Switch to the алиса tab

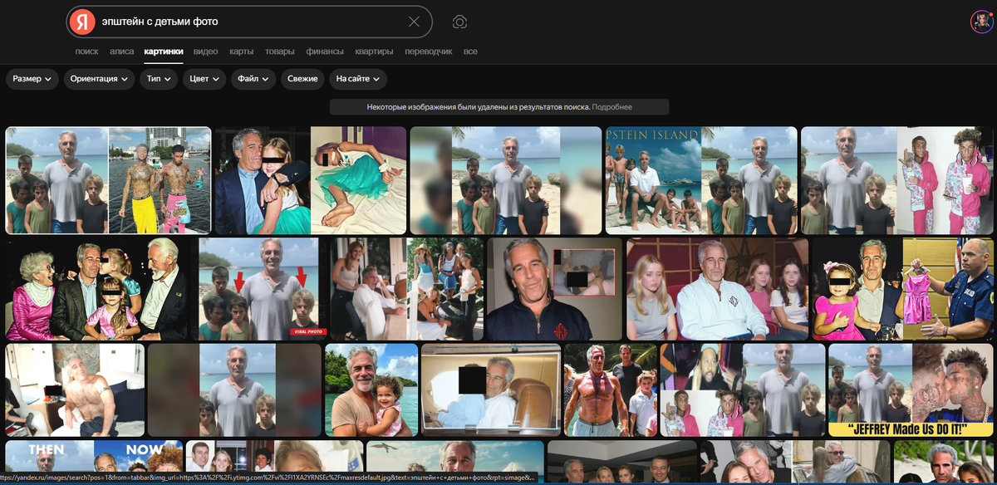point(121,51)
